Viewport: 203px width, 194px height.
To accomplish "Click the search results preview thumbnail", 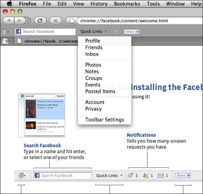I will [x=41, y=115].
